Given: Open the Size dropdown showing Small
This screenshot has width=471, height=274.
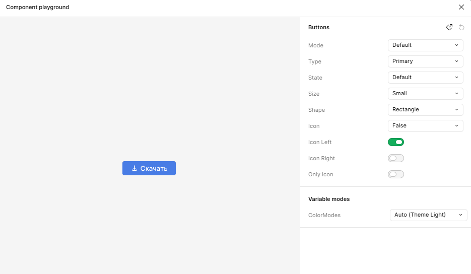Looking at the screenshot, I should [x=425, y=94].
